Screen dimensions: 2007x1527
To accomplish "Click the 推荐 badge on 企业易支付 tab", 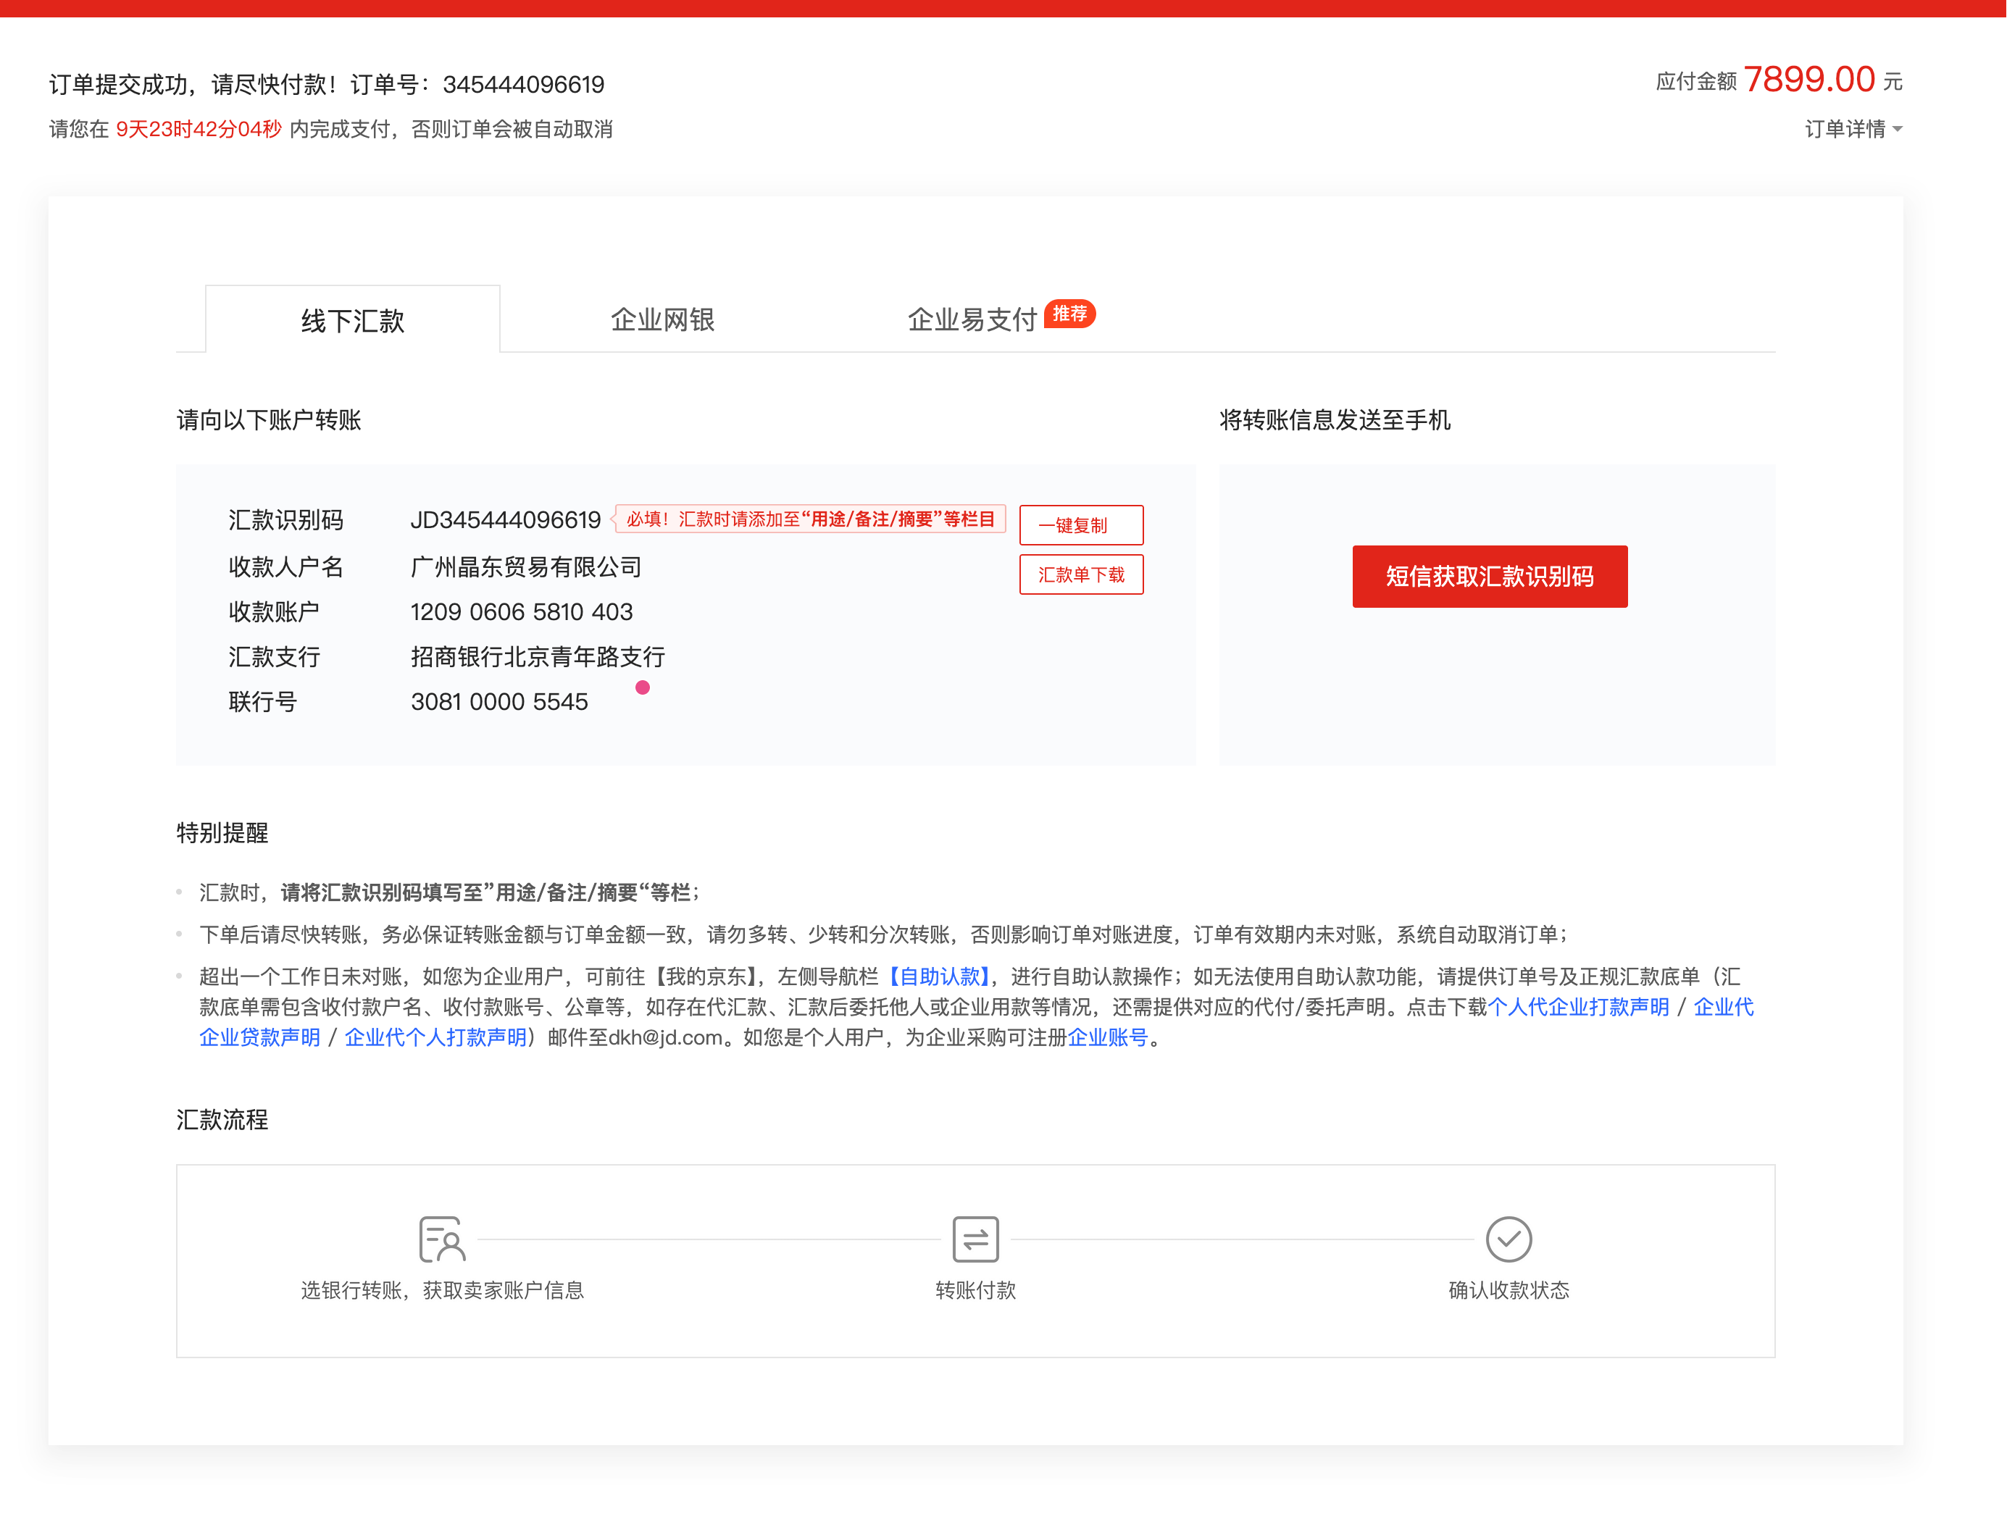I will (1070, 314).
